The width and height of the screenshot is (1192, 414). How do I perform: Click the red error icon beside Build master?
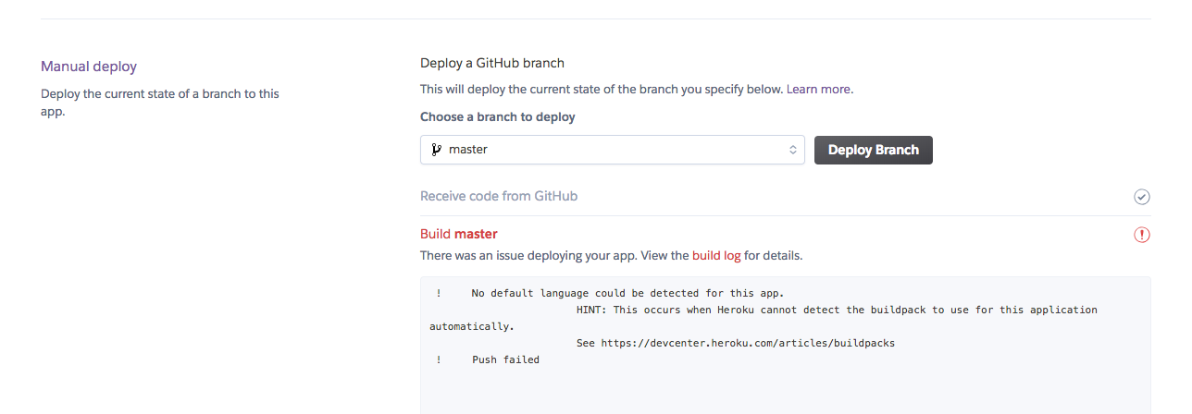coord(1142,235)
